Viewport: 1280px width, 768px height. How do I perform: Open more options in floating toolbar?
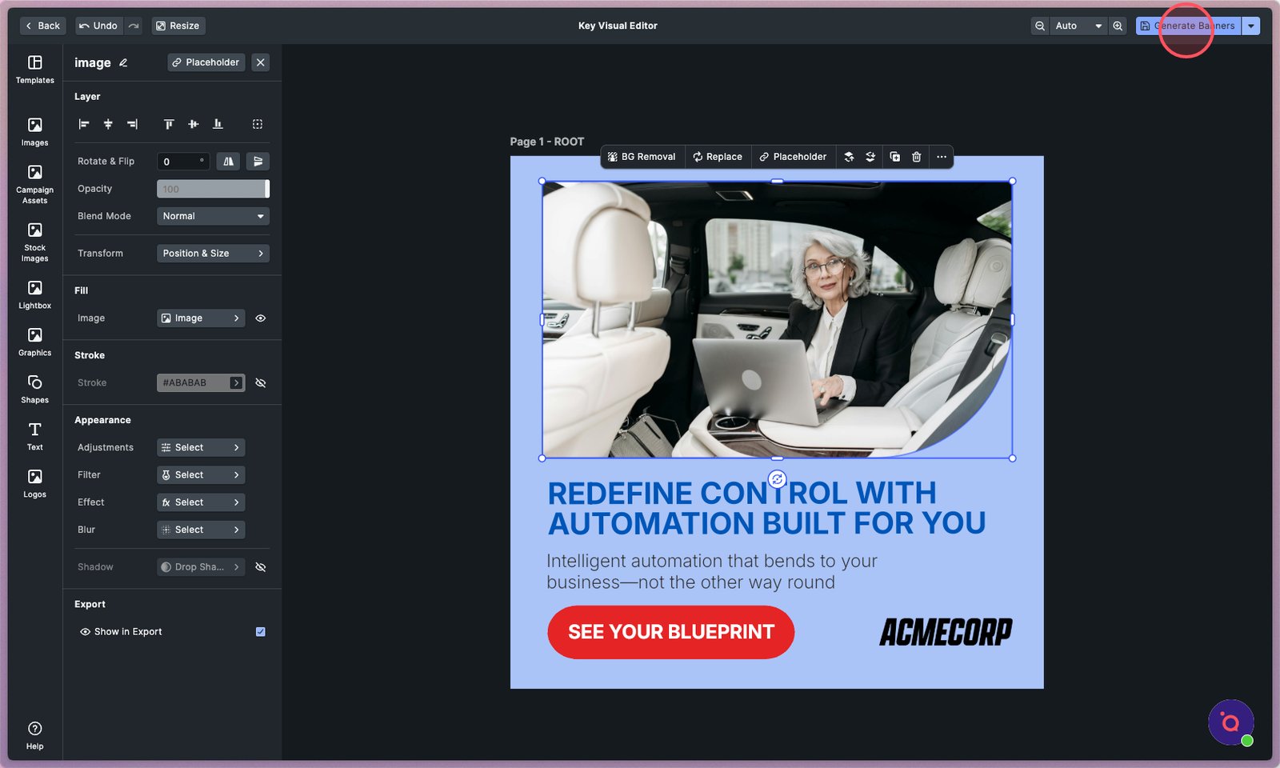pos(942,157)
